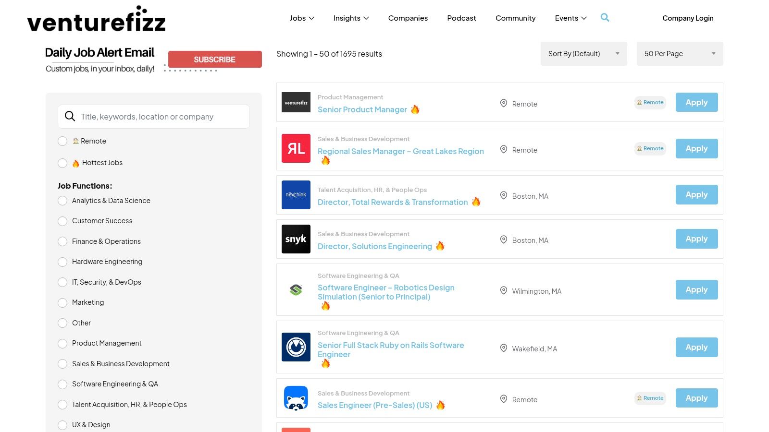Screen dimensions: 769x432
Task: Select Talent Acquisition, HR, & People Ops filter
Action: point(62,405)
